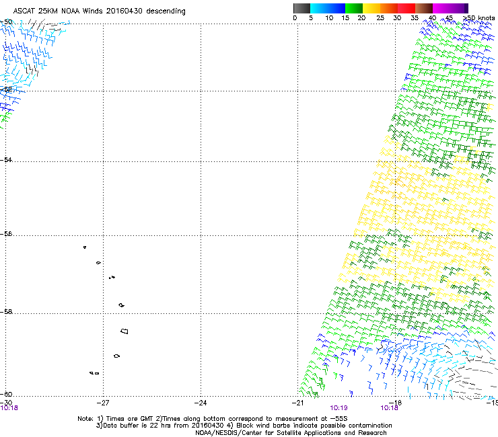498x437 pixels.
Task: Click the '-50' latitude axis label
Action: click(6, 22)
